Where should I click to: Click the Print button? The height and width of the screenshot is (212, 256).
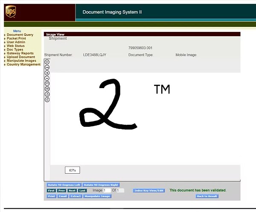(52, 196)
